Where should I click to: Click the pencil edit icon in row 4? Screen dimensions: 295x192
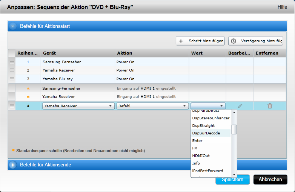coord(240,106)
